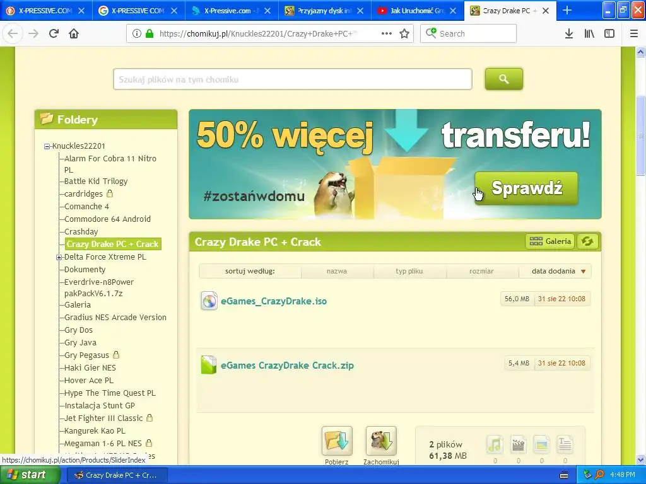The height and width of the screenshot is (484, 646).
Task: Close the Crazy Drake PC tab
Action: point(546,11)
